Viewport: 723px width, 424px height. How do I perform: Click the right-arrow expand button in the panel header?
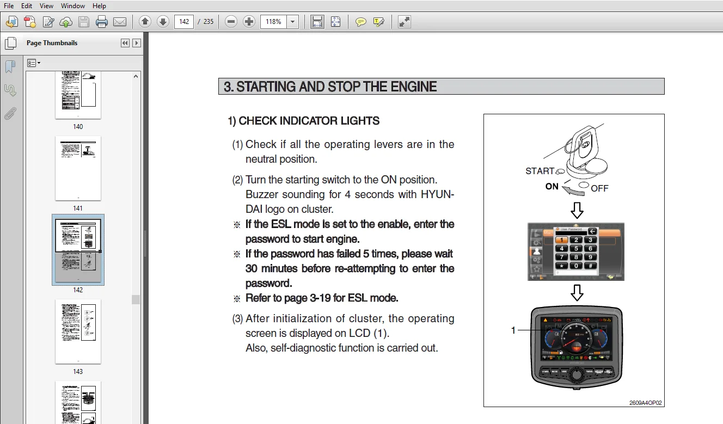[x=137, y=43]
